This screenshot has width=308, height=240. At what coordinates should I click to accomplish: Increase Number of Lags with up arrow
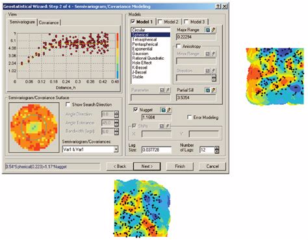click(x=217, y=148)
